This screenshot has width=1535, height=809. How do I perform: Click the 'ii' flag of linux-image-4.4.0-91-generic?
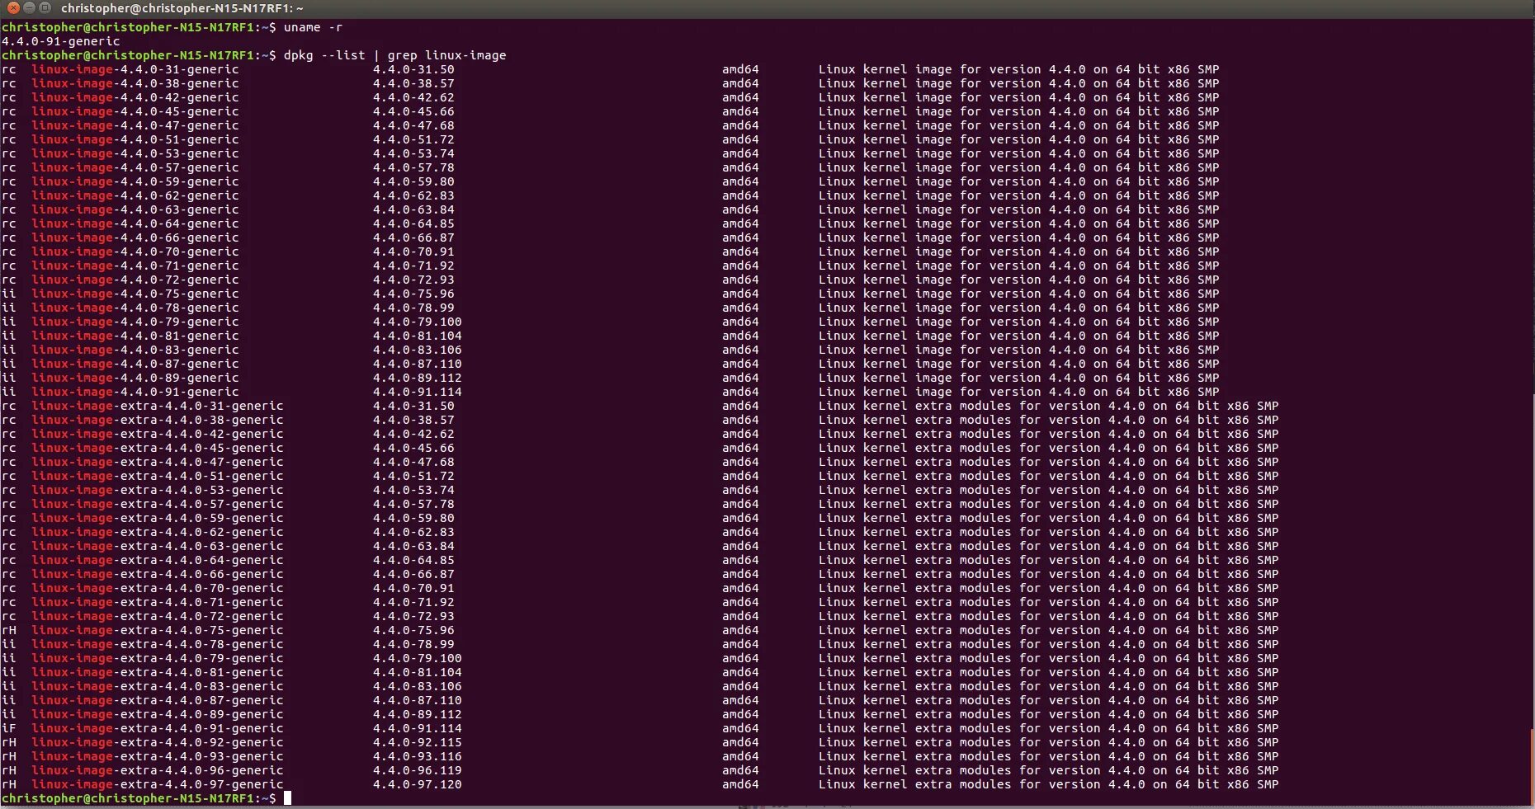click(9, 392)
